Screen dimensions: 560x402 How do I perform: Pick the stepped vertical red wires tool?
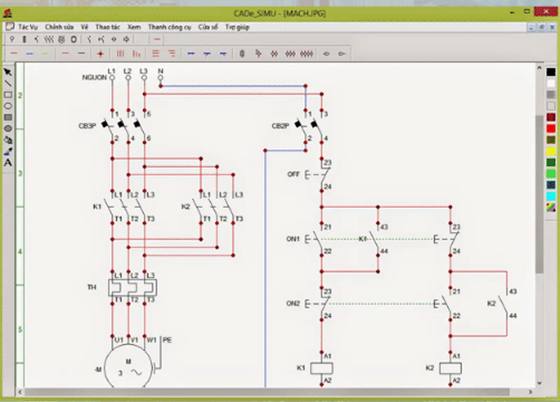[136, 54]
